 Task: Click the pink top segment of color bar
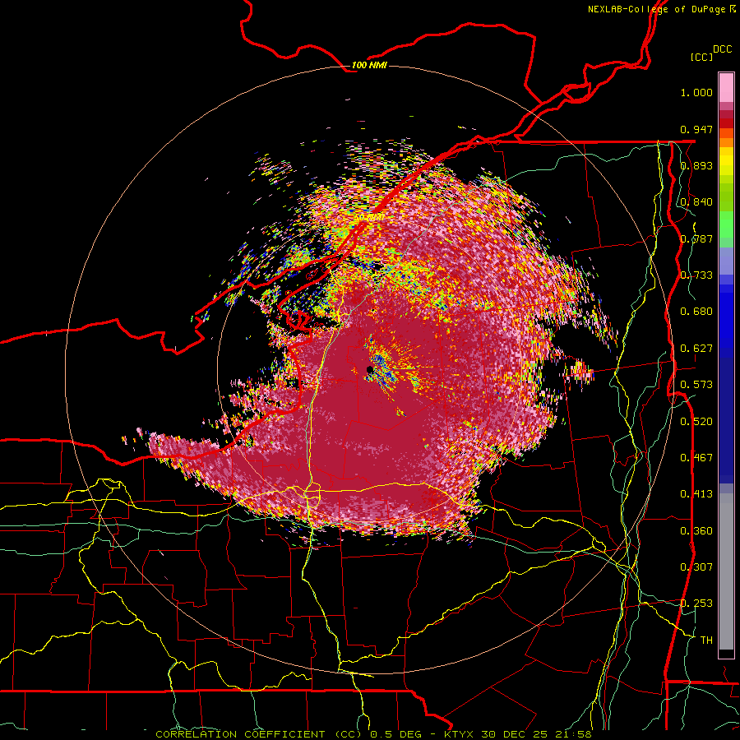(x=726, y=87)
